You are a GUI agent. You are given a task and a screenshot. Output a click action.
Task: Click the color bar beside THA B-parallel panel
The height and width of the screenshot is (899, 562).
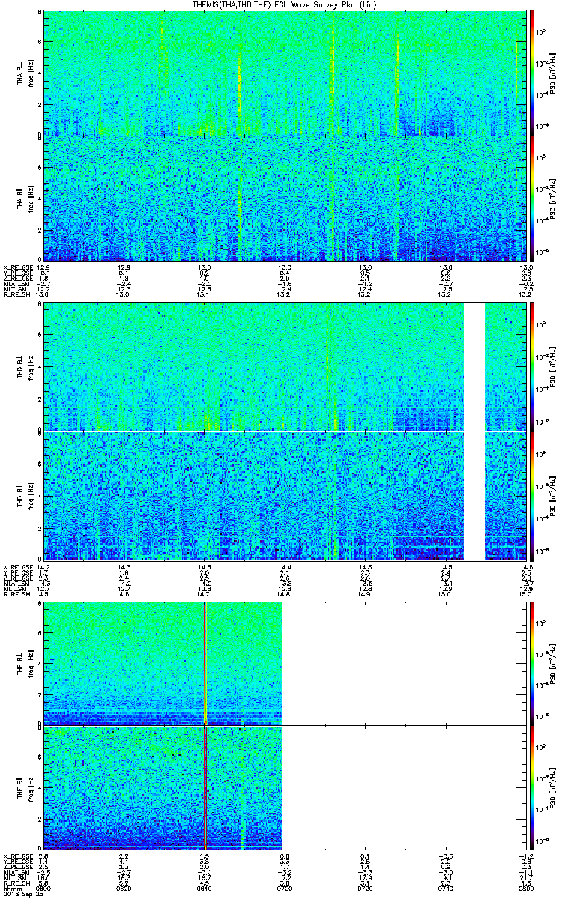click(x=532, y=198)
